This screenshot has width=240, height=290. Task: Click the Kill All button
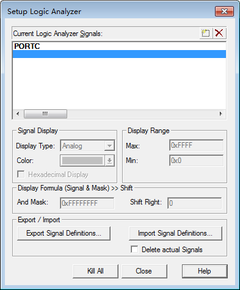(95, 271)
